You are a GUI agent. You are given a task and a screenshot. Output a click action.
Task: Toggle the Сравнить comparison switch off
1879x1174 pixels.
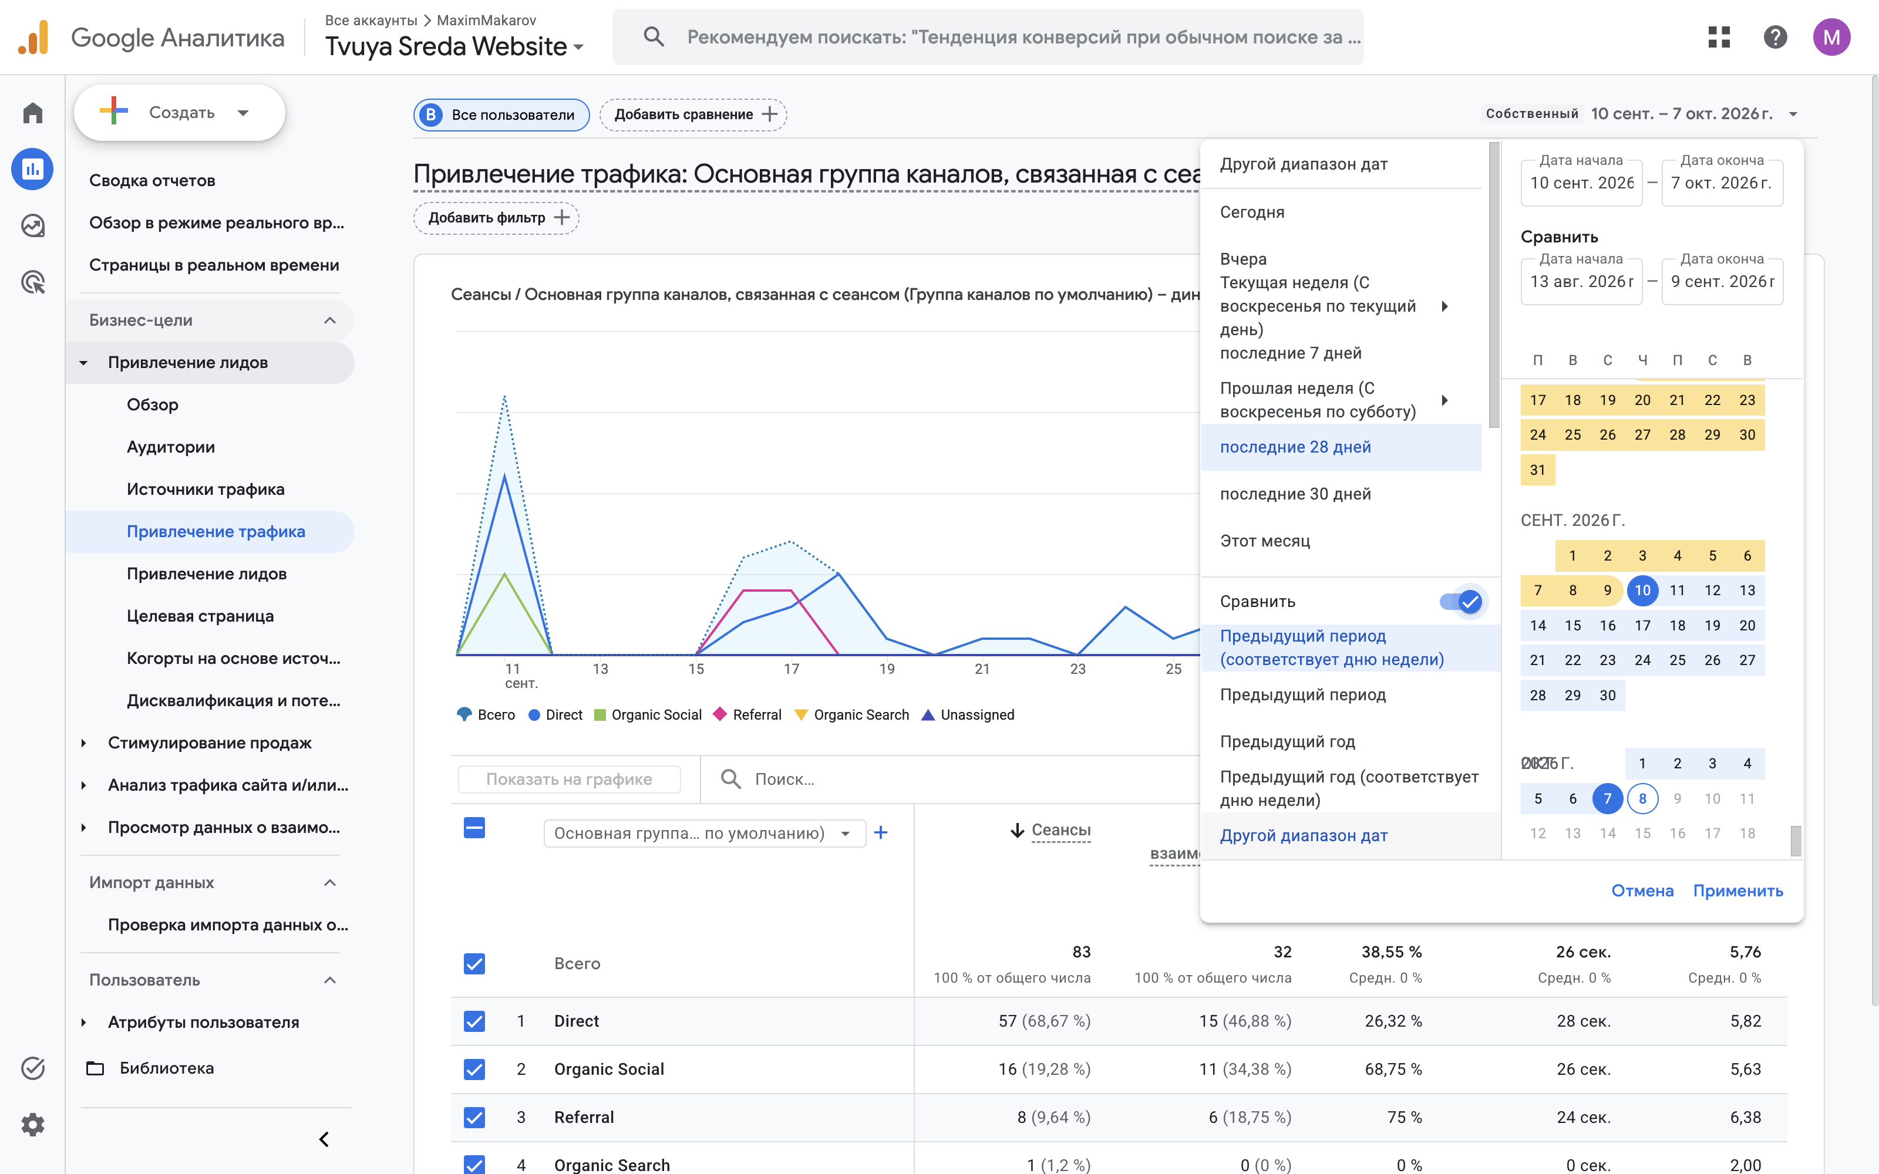coord(1462,602)
